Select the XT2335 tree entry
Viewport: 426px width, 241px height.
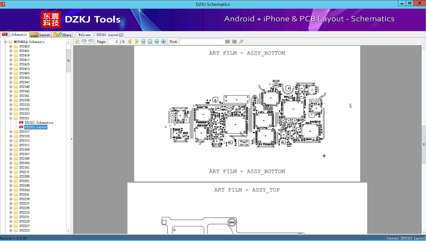[x=24, y=100]
